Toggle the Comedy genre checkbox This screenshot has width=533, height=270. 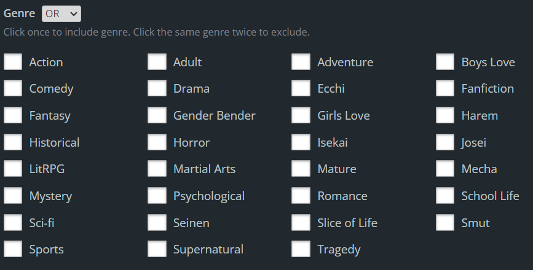(13, 88)
